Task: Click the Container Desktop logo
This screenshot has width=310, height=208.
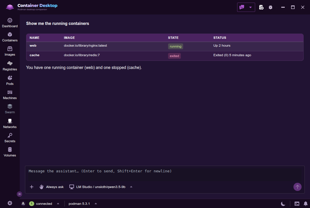Action: [10, 7]
